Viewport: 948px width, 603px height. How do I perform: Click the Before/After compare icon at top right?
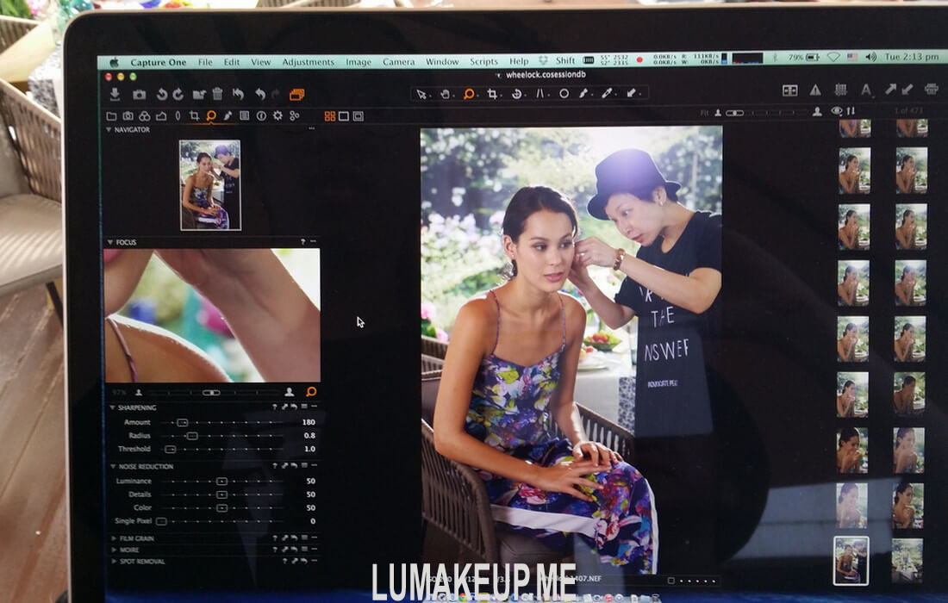[x=789, y=90]
